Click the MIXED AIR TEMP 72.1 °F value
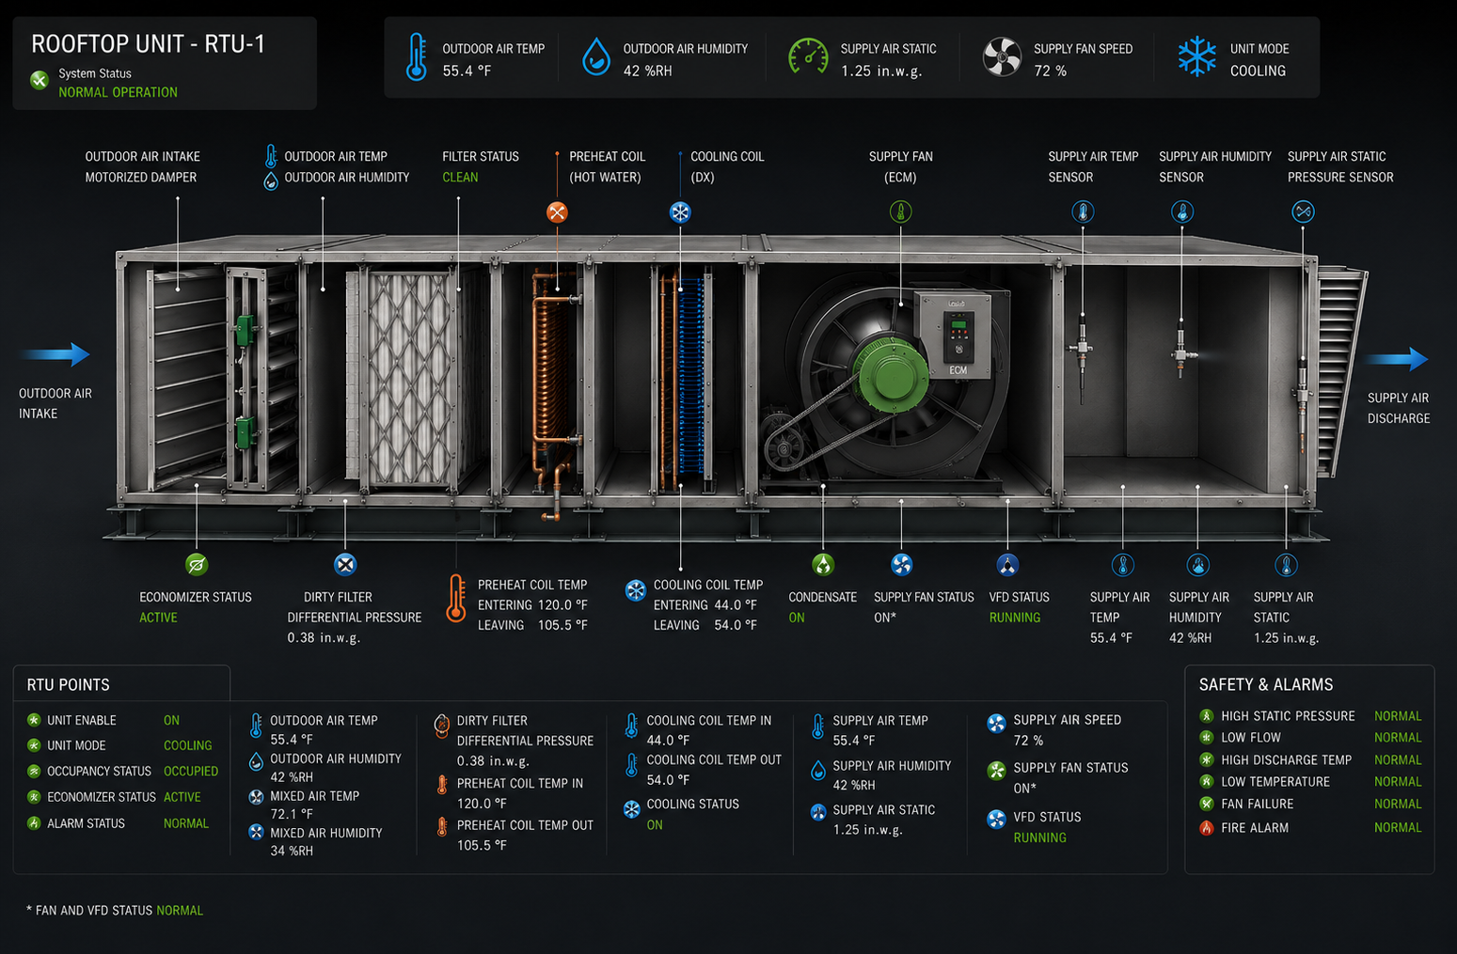Image resolution: width=1457 pixels, height=954 pixels. [x=292, y=814]
